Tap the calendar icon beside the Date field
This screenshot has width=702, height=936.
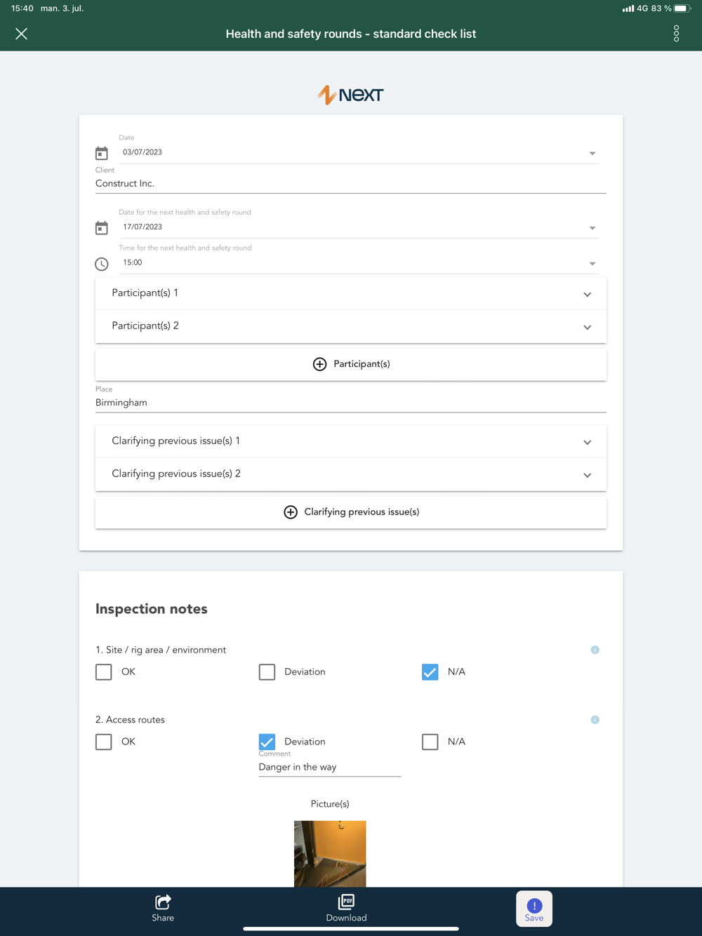point(102,153)
